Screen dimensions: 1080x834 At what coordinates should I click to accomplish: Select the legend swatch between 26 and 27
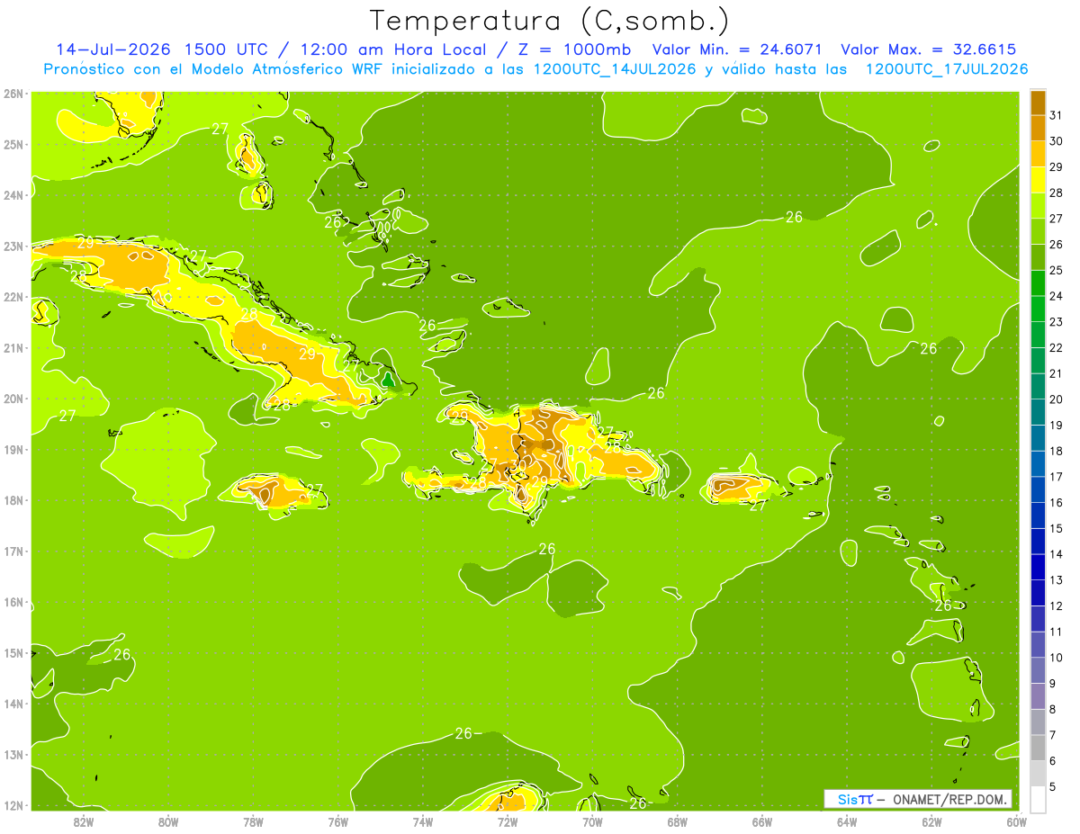pyautogui.click(x=1038, y=231)
